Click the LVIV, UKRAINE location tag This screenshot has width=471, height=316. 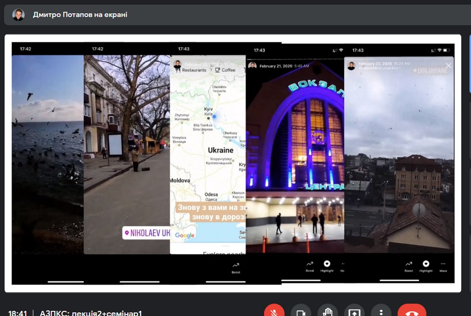(431, 70)
